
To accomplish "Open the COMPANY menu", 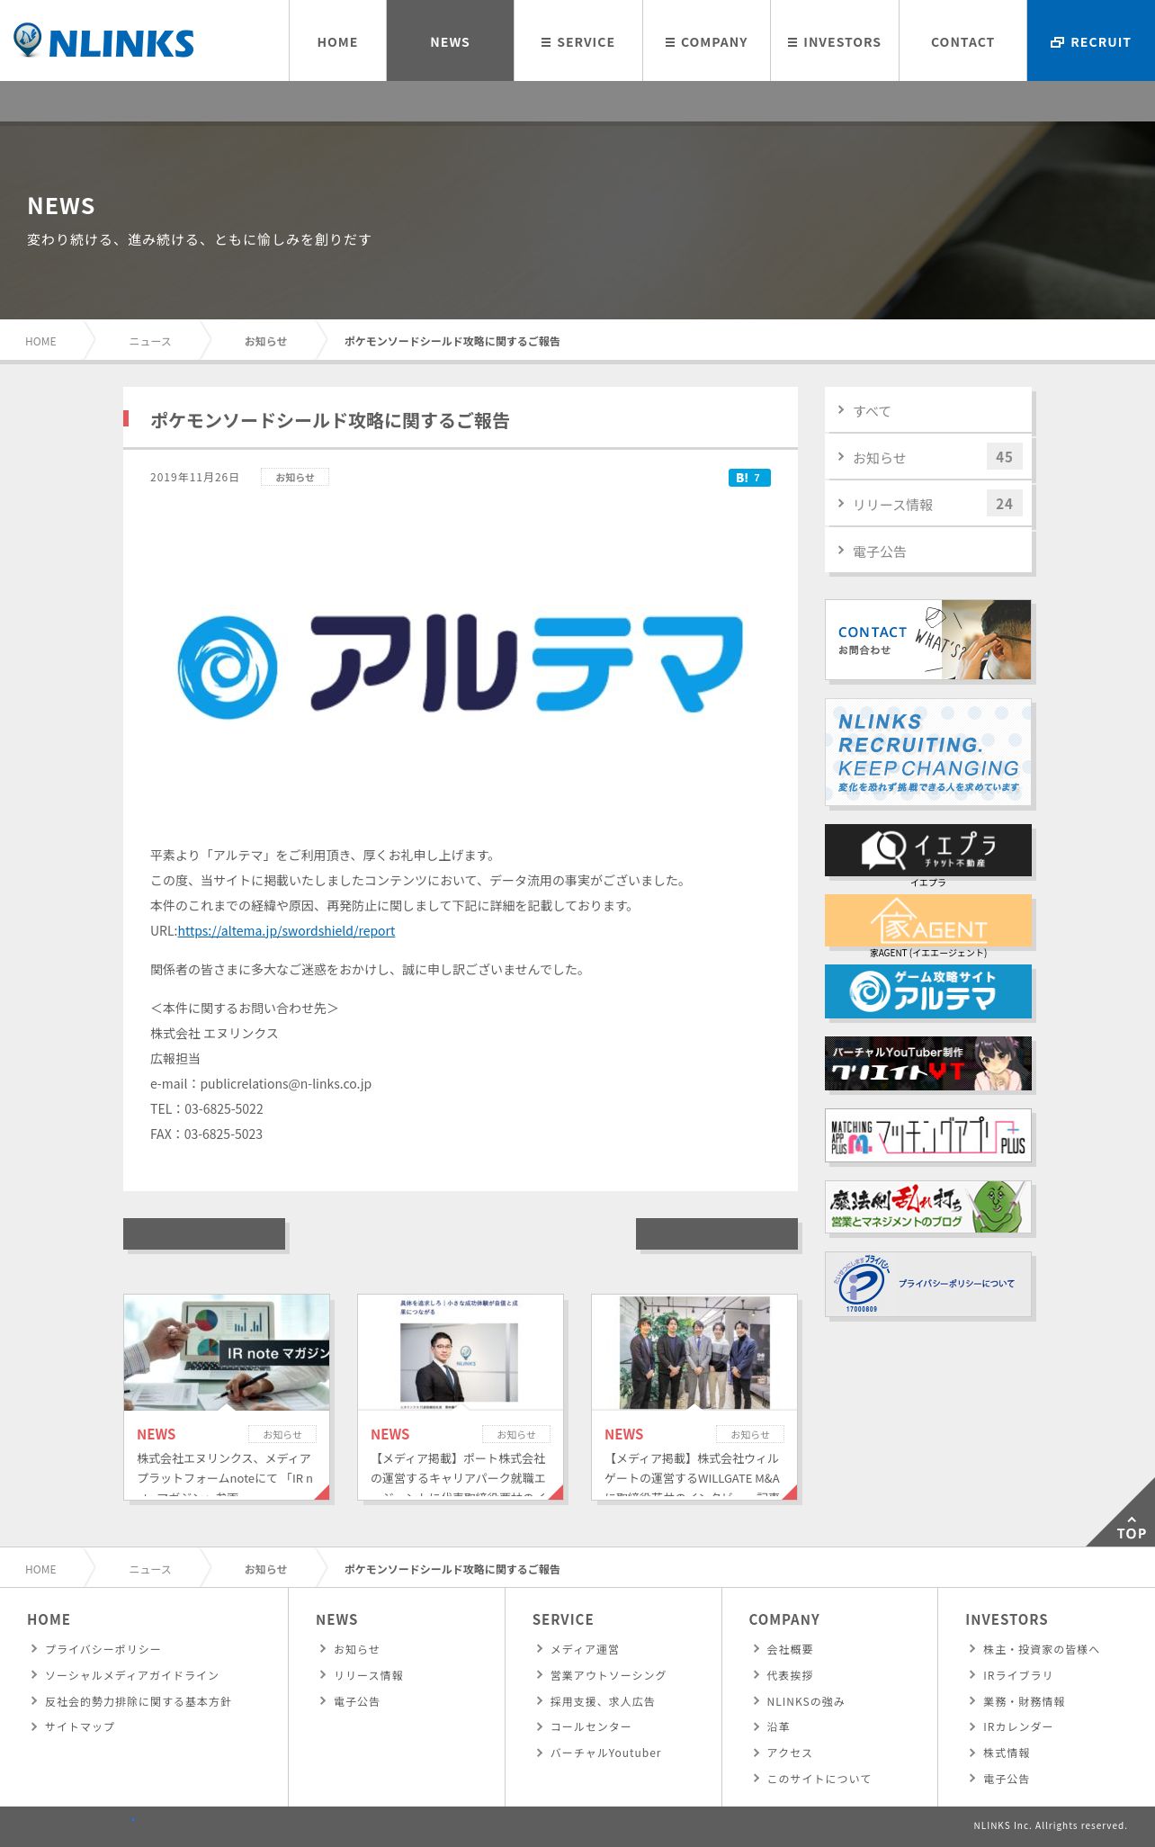I will click(x=706, y=41).
